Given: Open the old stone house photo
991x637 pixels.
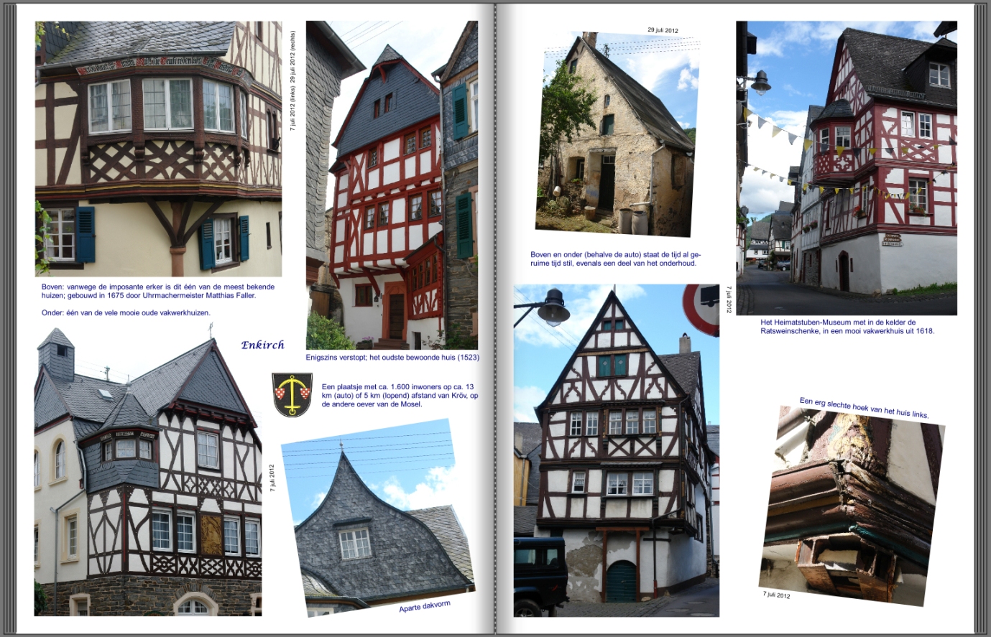Looking at the screenshot, I should [x=617, y=136].
